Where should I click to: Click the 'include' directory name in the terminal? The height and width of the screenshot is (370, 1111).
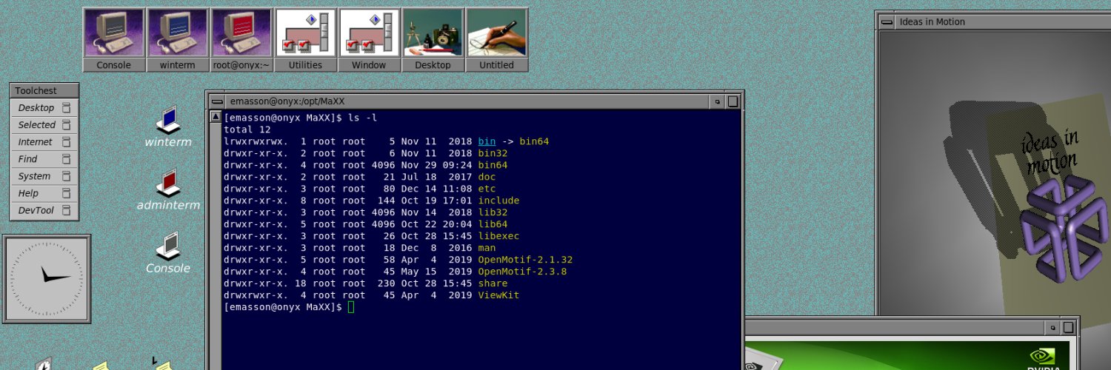click(x=498, y=201)
